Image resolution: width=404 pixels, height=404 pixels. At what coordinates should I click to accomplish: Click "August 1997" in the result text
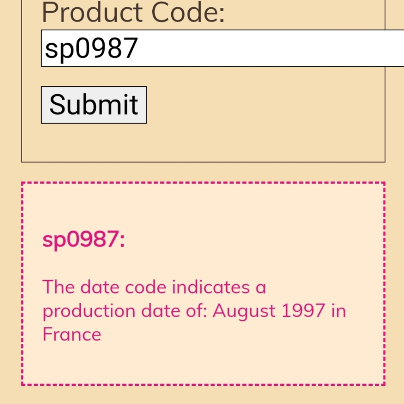(x=268, y=311)
